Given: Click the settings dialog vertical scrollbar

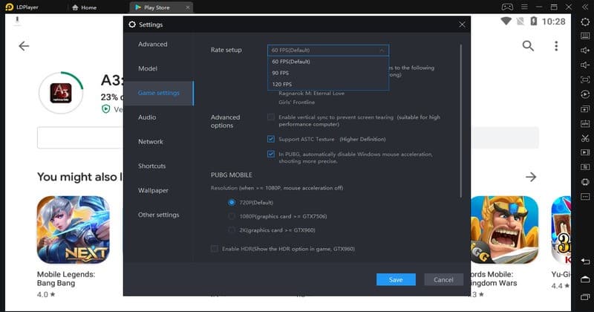Looking at the screenshot, I should pos(460,121).
